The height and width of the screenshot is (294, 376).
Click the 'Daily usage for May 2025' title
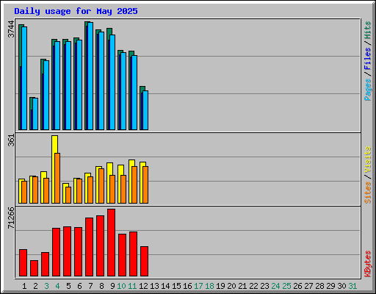(x=76, y=11)
